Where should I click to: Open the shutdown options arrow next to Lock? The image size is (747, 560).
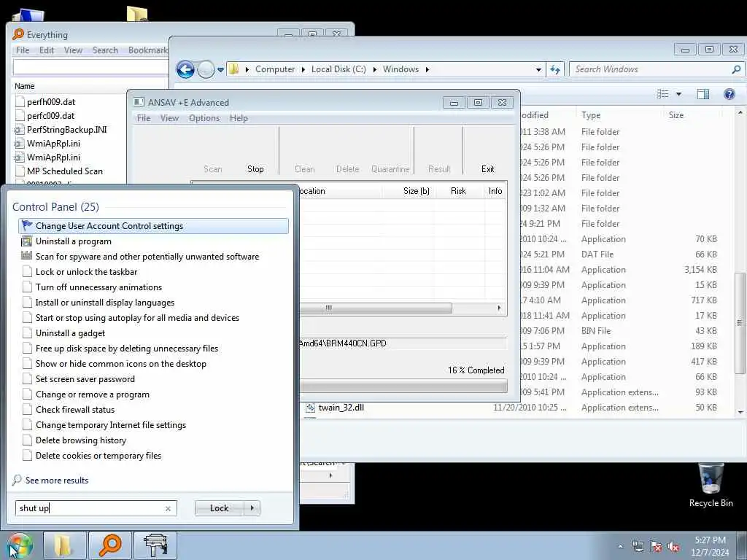click(252, 508)
